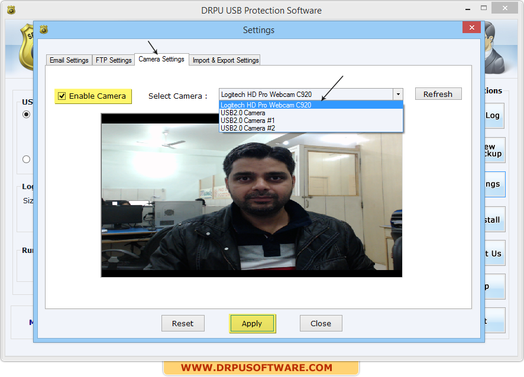Select the Camera Settings tab

[161, 59]
